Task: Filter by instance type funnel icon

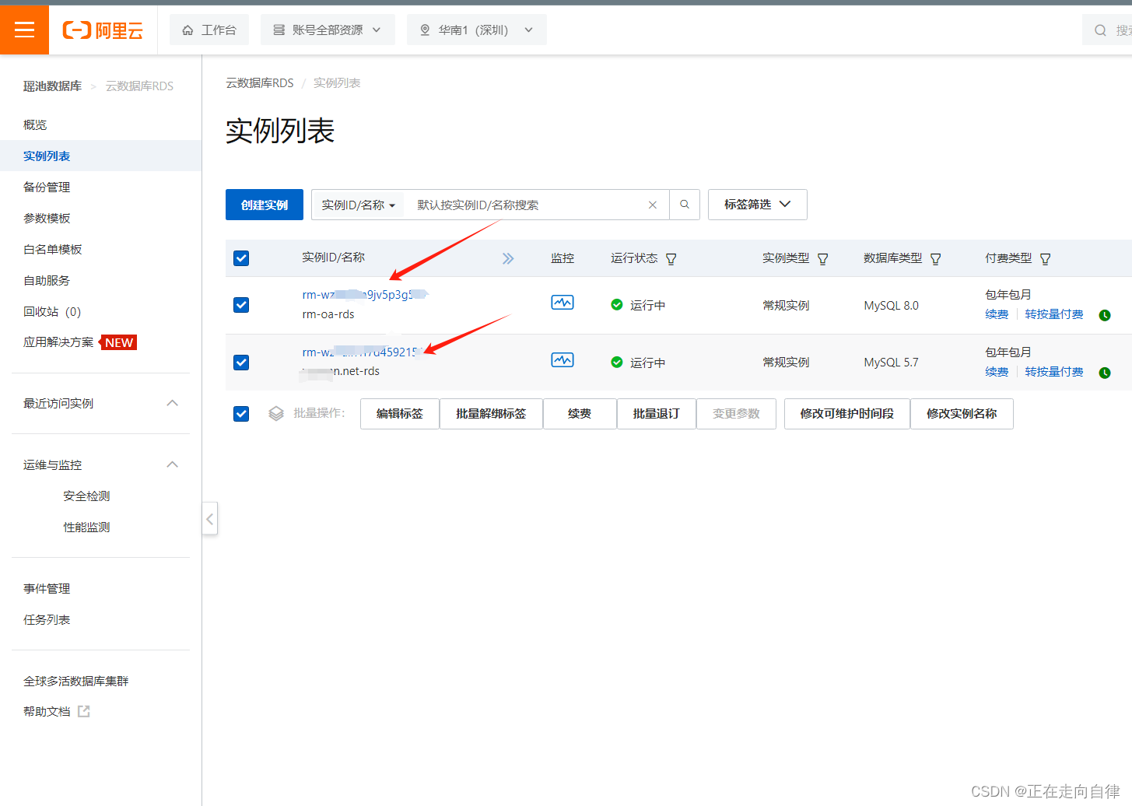Action: tap(823, 259)
